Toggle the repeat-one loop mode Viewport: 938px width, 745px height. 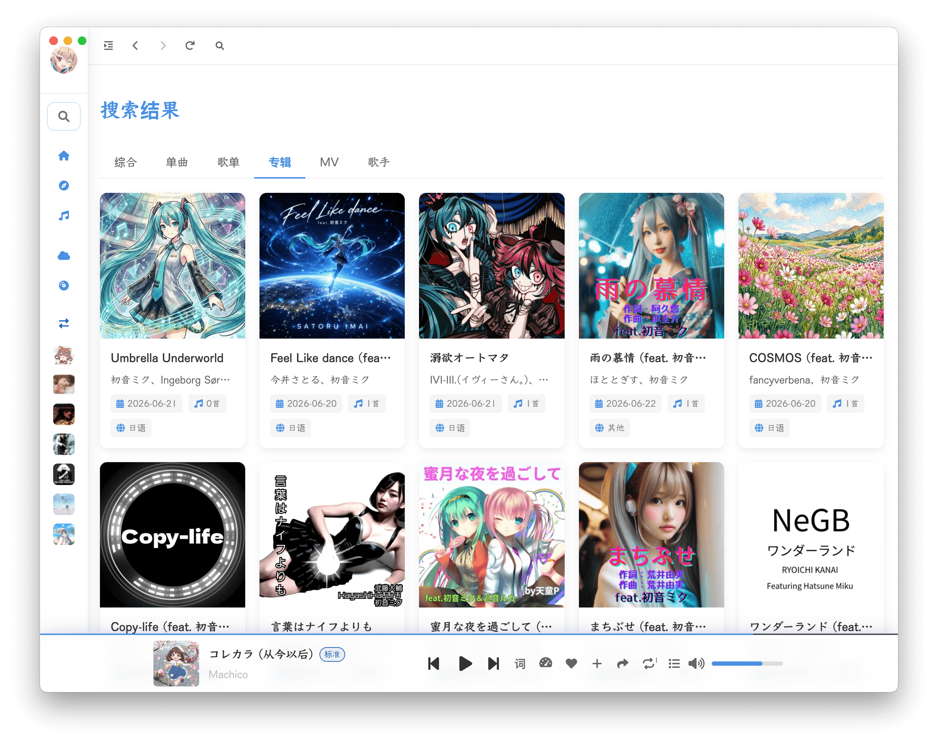coord(650,664)
